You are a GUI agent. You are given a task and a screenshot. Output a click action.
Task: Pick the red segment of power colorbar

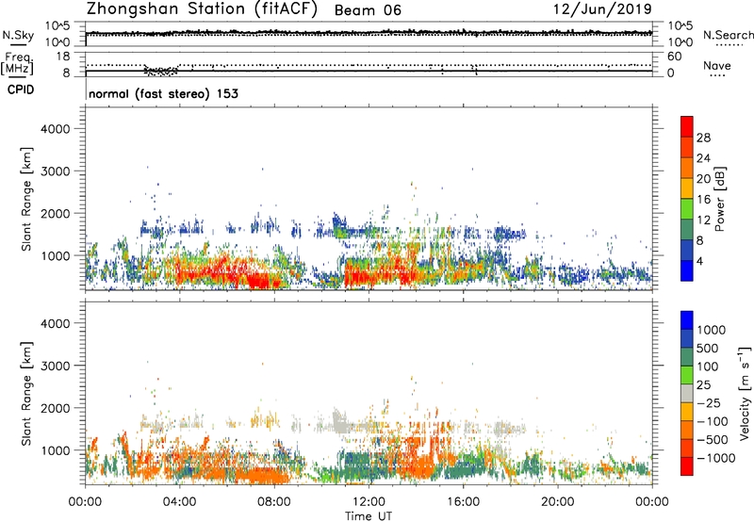pos(687,127)
